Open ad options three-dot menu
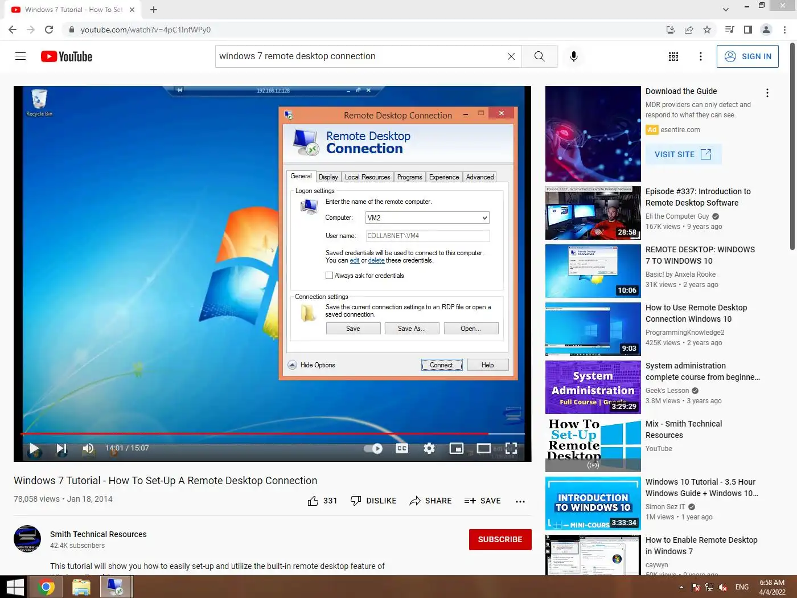Image resolution: width=797 pixels, height=598 pixels. tap(767, 93)
